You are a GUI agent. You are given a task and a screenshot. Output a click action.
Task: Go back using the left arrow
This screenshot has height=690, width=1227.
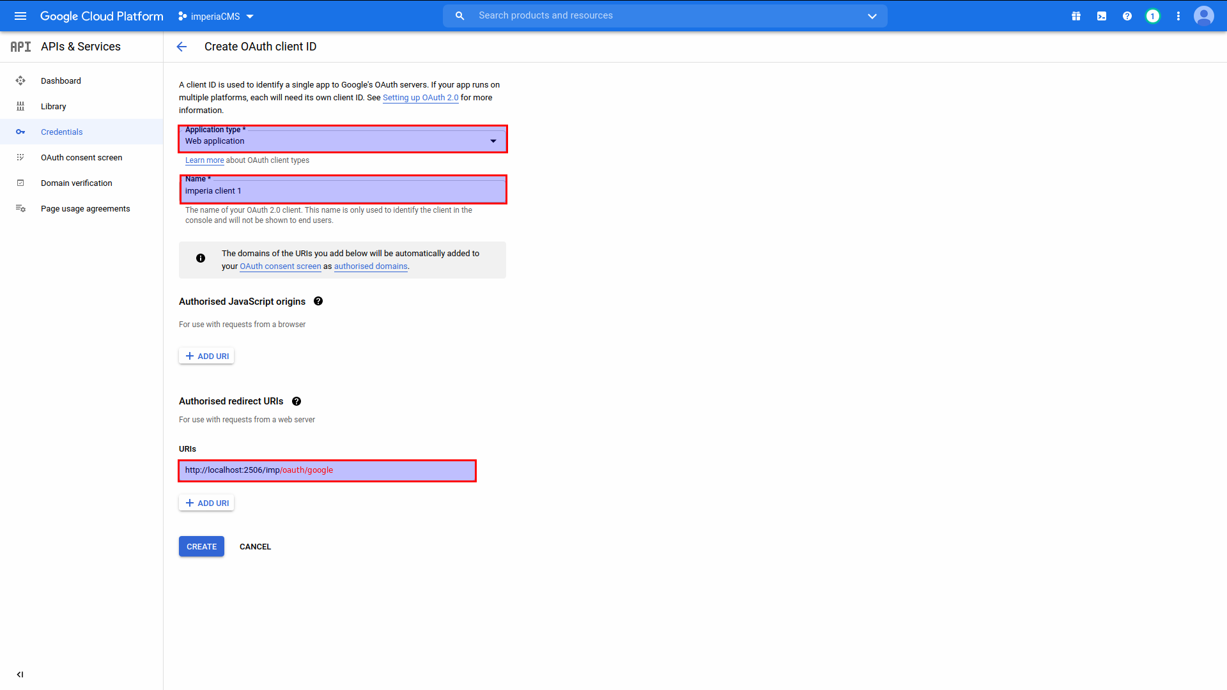point(181,47)
